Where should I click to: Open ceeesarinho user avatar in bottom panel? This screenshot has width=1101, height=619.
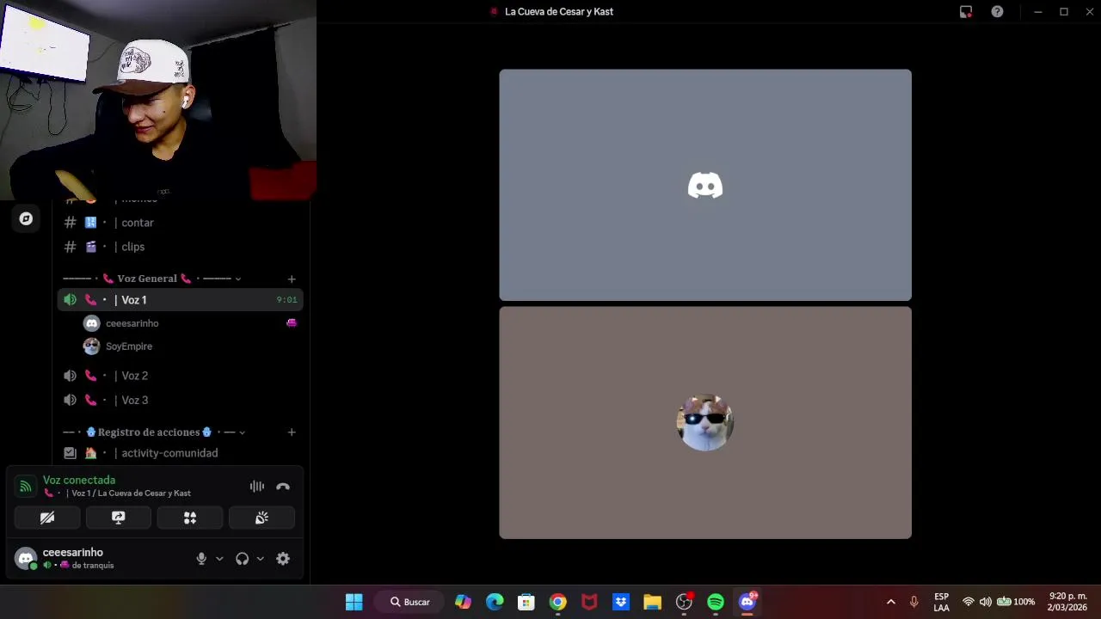pyautogui.click(x=26, y=559)
